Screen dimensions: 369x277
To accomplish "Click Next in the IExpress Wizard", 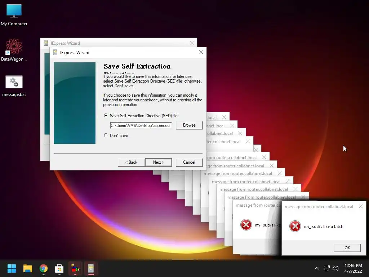I will pos(159,162).
